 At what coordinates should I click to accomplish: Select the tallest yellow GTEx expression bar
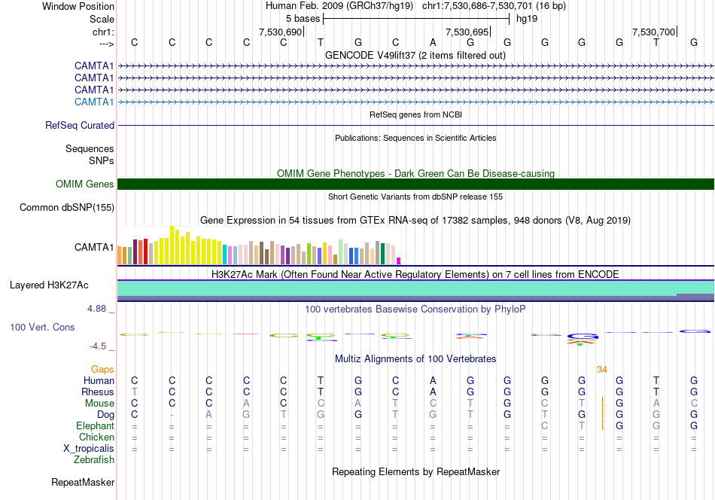[x=172, y=245]
